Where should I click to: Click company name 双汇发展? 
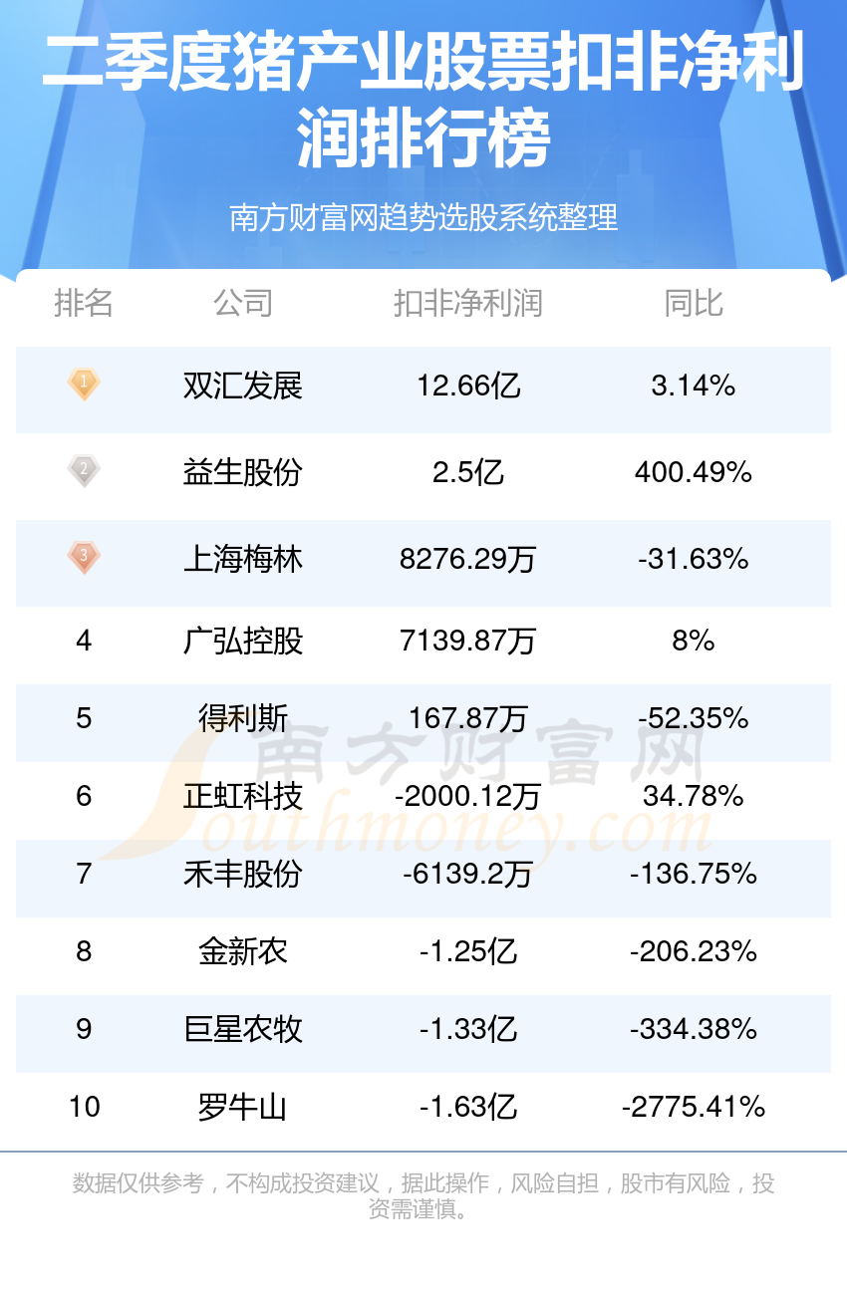point(243,386)
